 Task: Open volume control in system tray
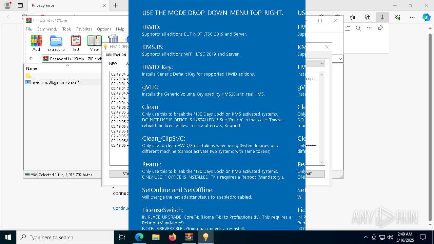(390, 237)
